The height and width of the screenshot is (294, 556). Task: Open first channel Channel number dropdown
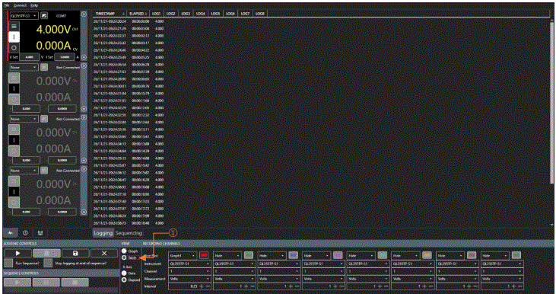pyautogui.click(x=189, y=271)
